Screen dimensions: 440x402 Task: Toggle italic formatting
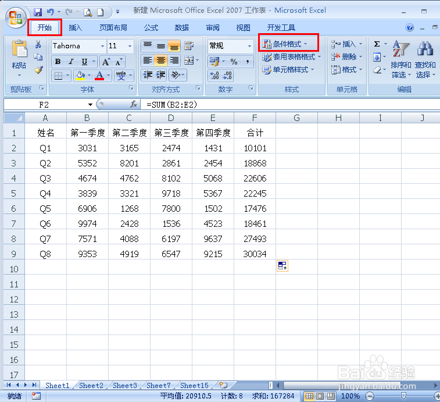tap(71, 62)
